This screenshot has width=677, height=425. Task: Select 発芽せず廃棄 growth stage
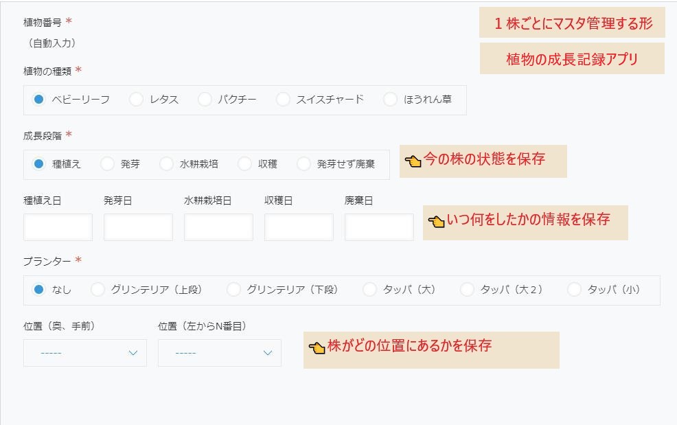[x=303, y=164]
